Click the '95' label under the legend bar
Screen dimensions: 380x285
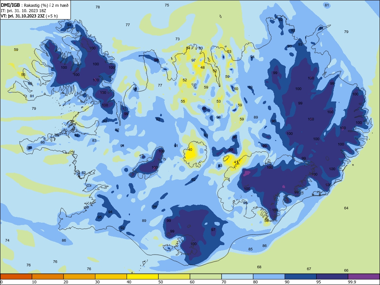tap(318, 282)
